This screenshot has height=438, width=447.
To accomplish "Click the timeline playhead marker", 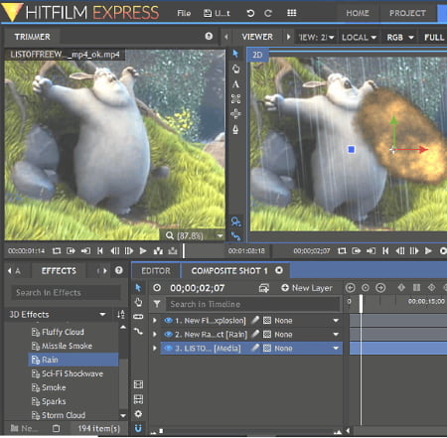I will pos(361,304).
